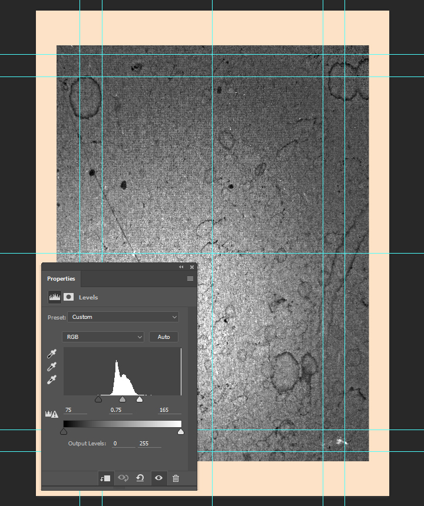This screenshot has width=424, height=506.
Task: Click the output white slider handle
Action: pyautogui.click(x=181, y=431)
